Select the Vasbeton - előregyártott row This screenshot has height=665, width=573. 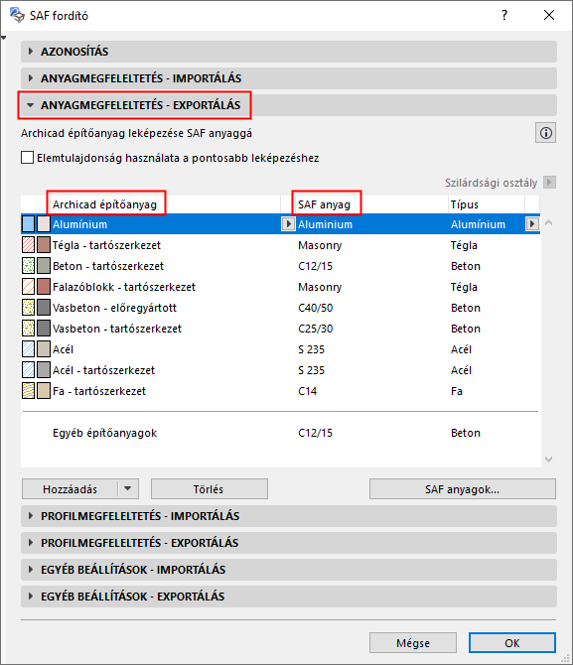tap(281, 308)
